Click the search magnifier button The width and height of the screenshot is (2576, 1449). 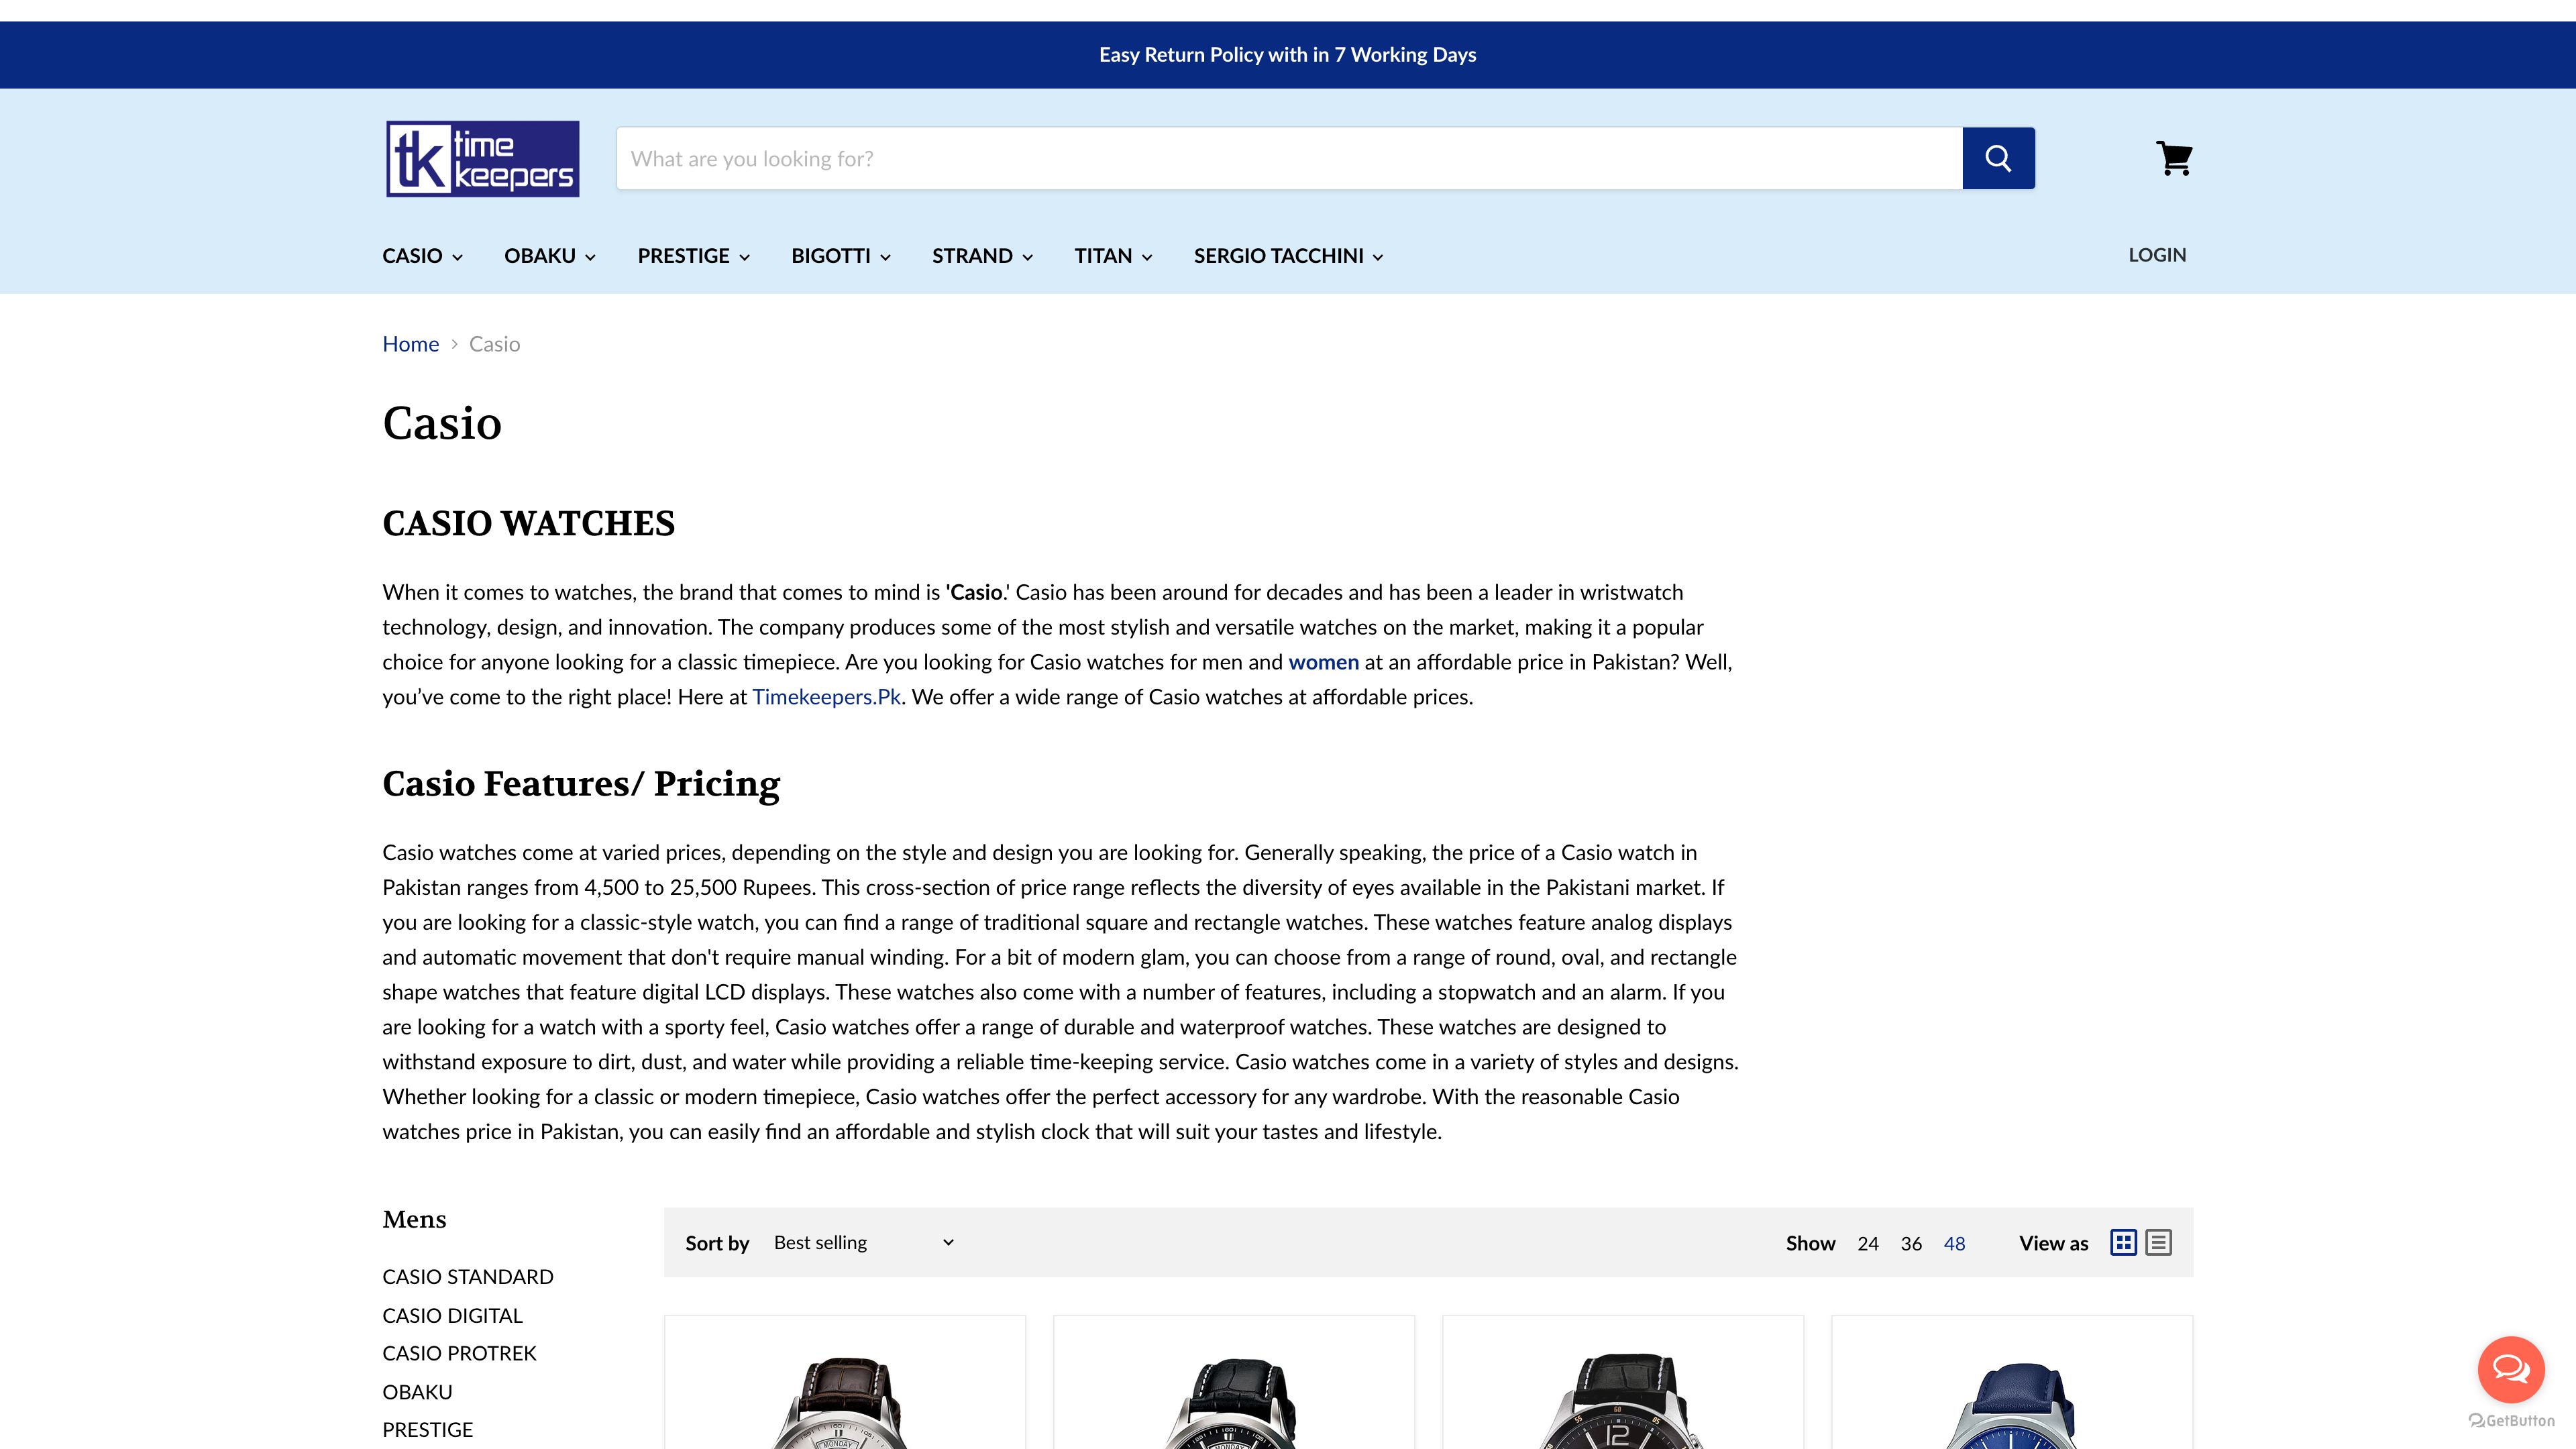point(1997,158)
